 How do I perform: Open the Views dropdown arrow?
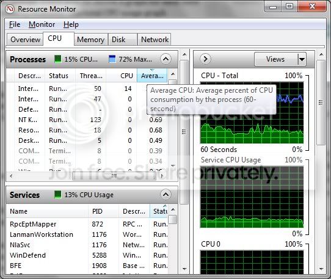click(x=302, y=59)
